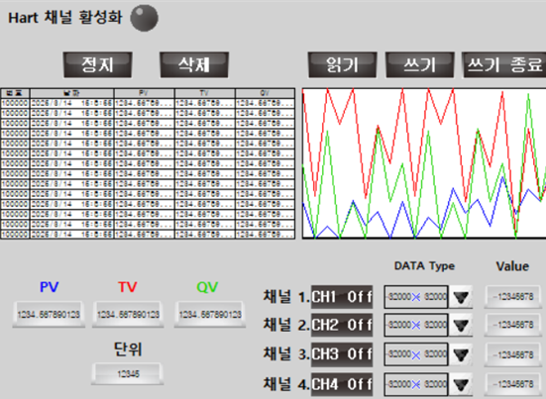Click the waveform graph plot area
Image resolution: width=546 pixels, height=399 pixels.
tap(424, 163)
